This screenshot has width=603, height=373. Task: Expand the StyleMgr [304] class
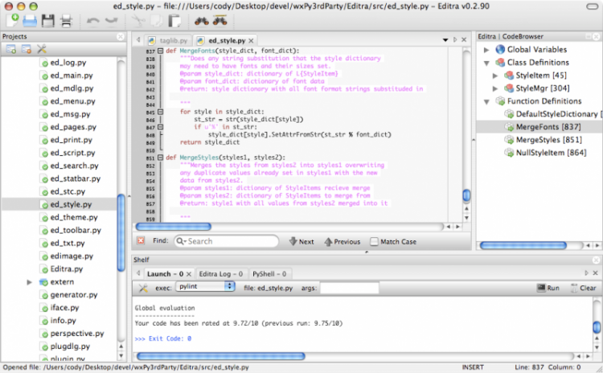tap(495, 88)
